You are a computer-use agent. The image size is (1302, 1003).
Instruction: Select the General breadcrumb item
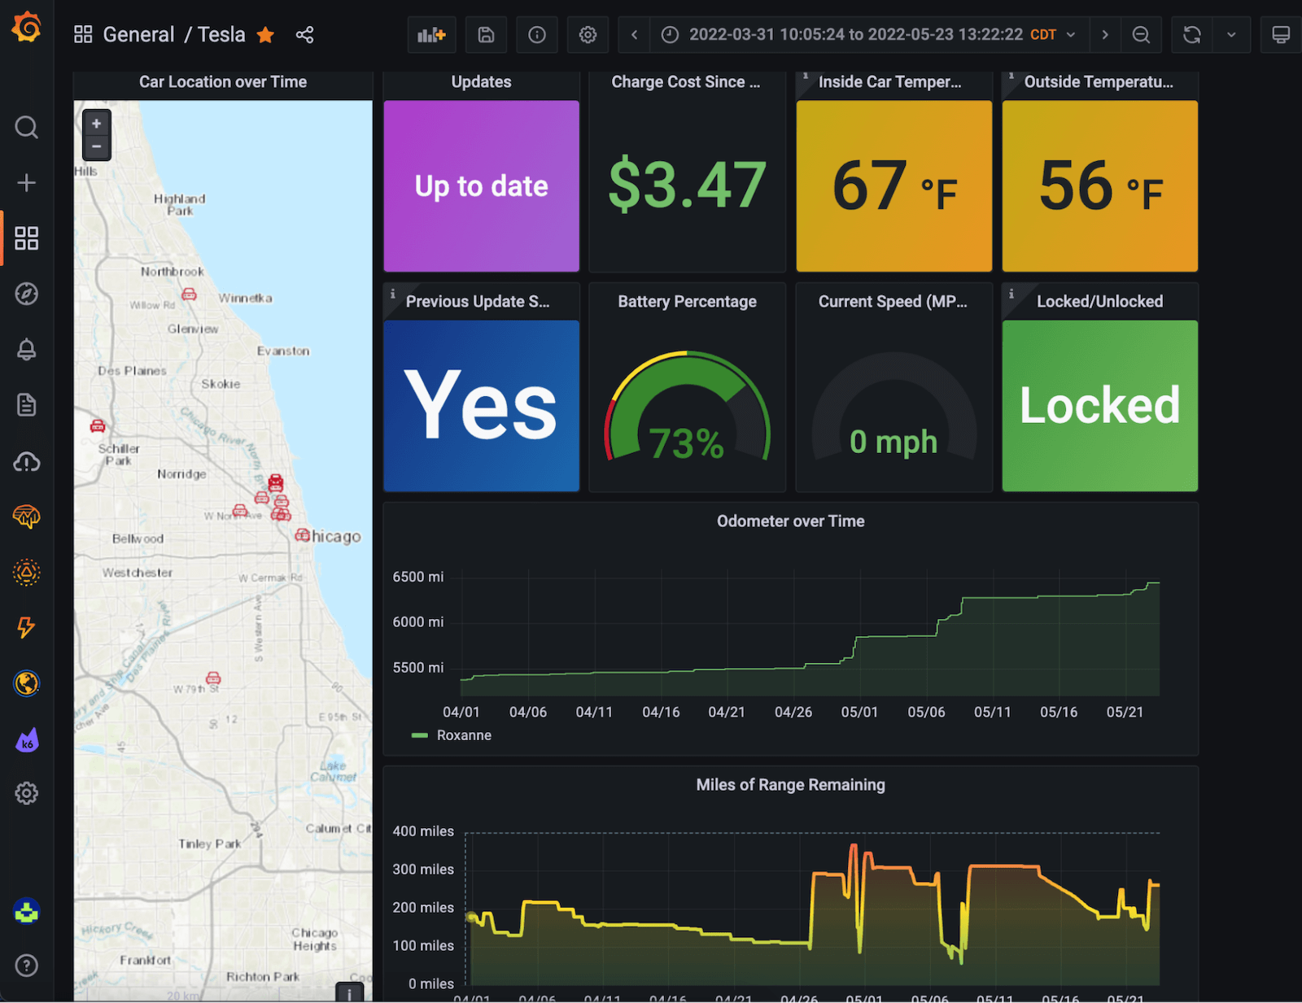click(x=138, y=34)
